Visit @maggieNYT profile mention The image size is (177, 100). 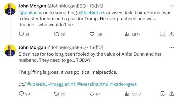point(62,84)
